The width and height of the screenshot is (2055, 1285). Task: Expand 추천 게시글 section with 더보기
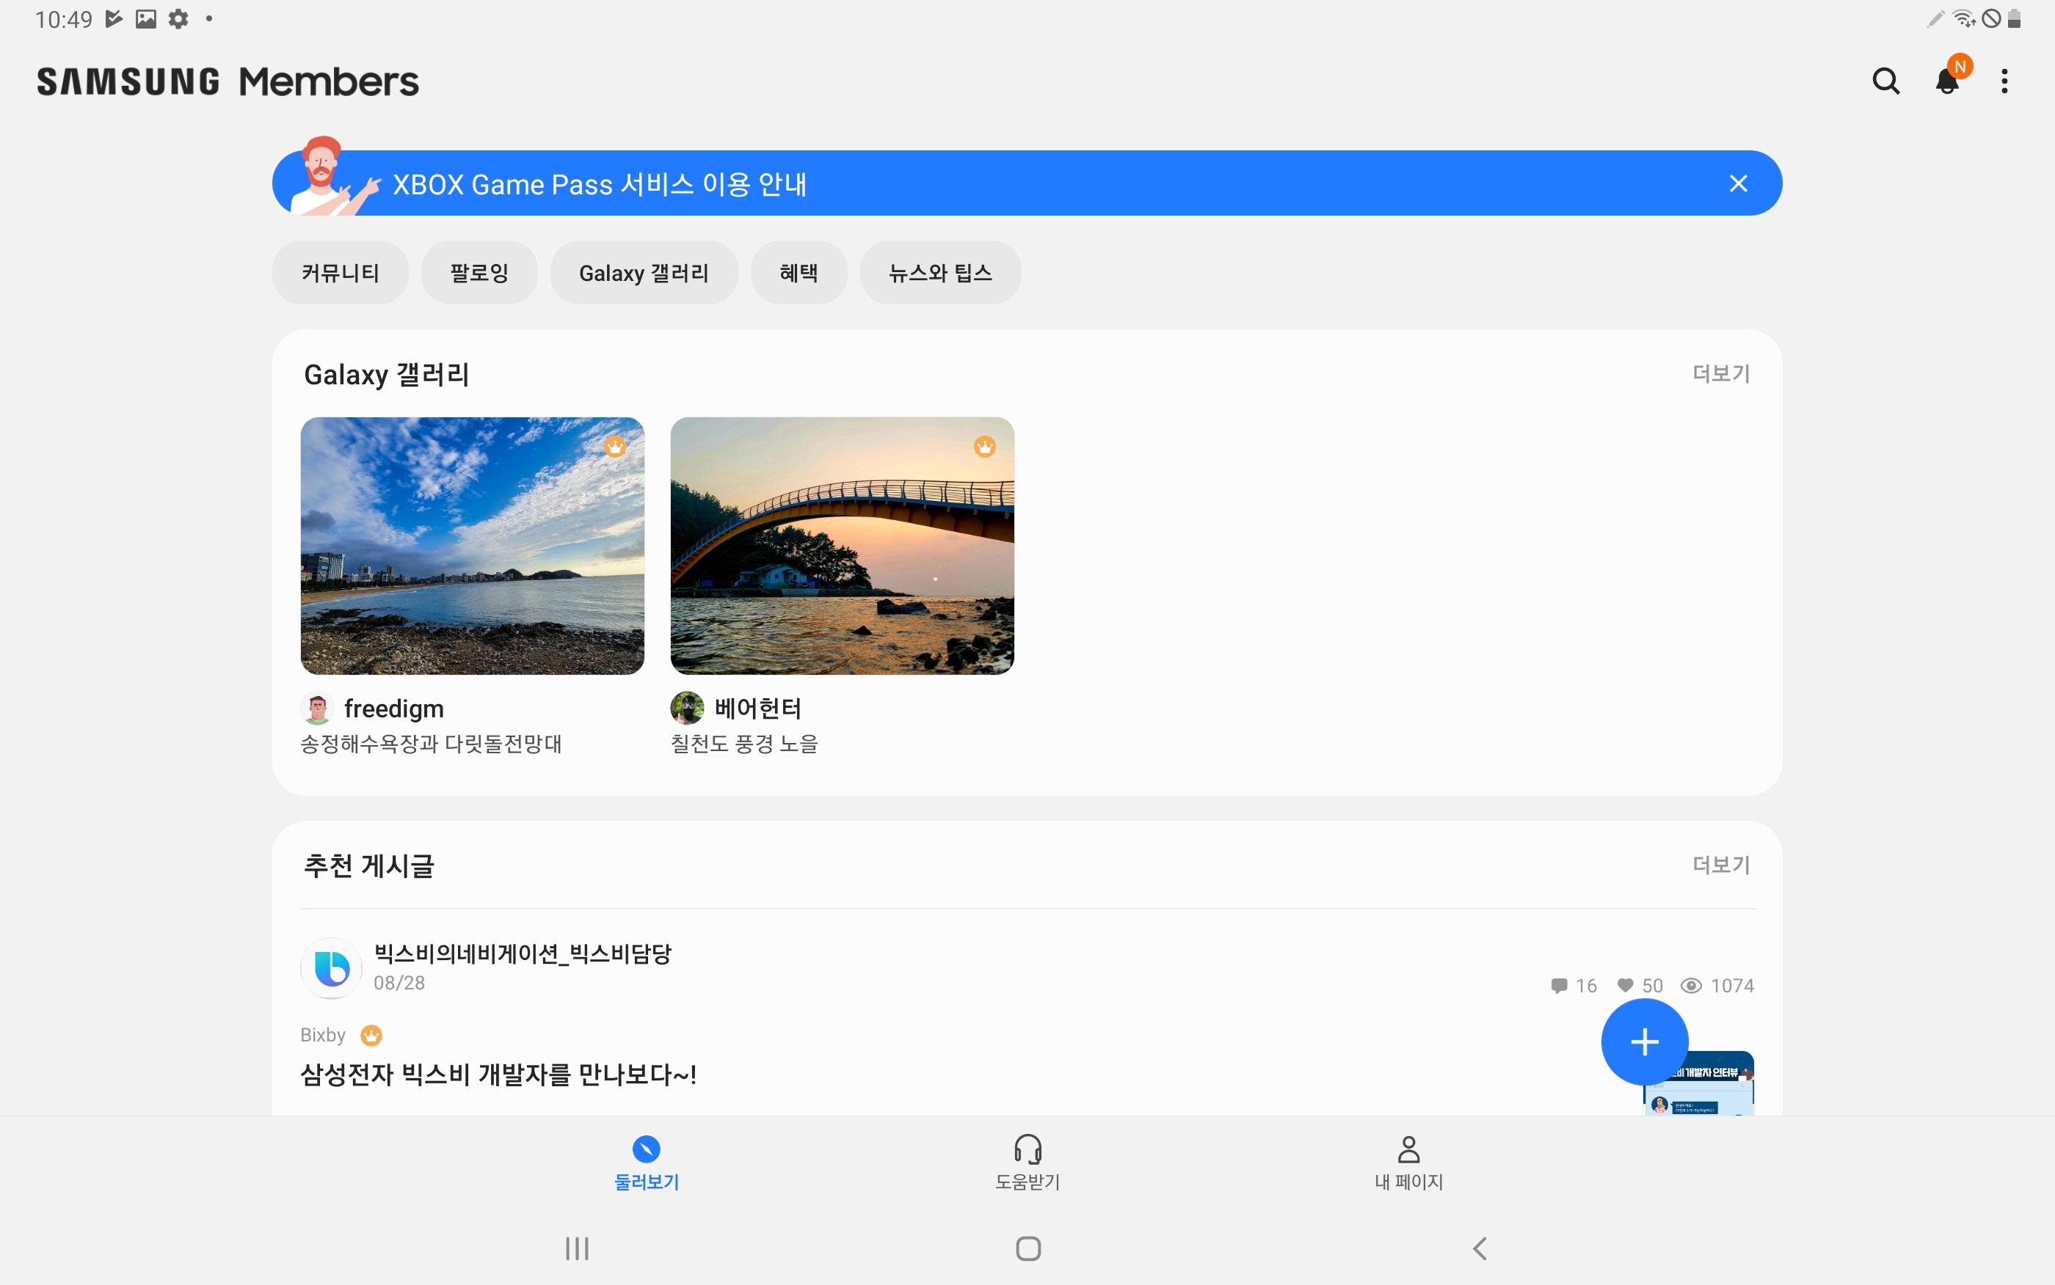click(x=1720, y=865)
